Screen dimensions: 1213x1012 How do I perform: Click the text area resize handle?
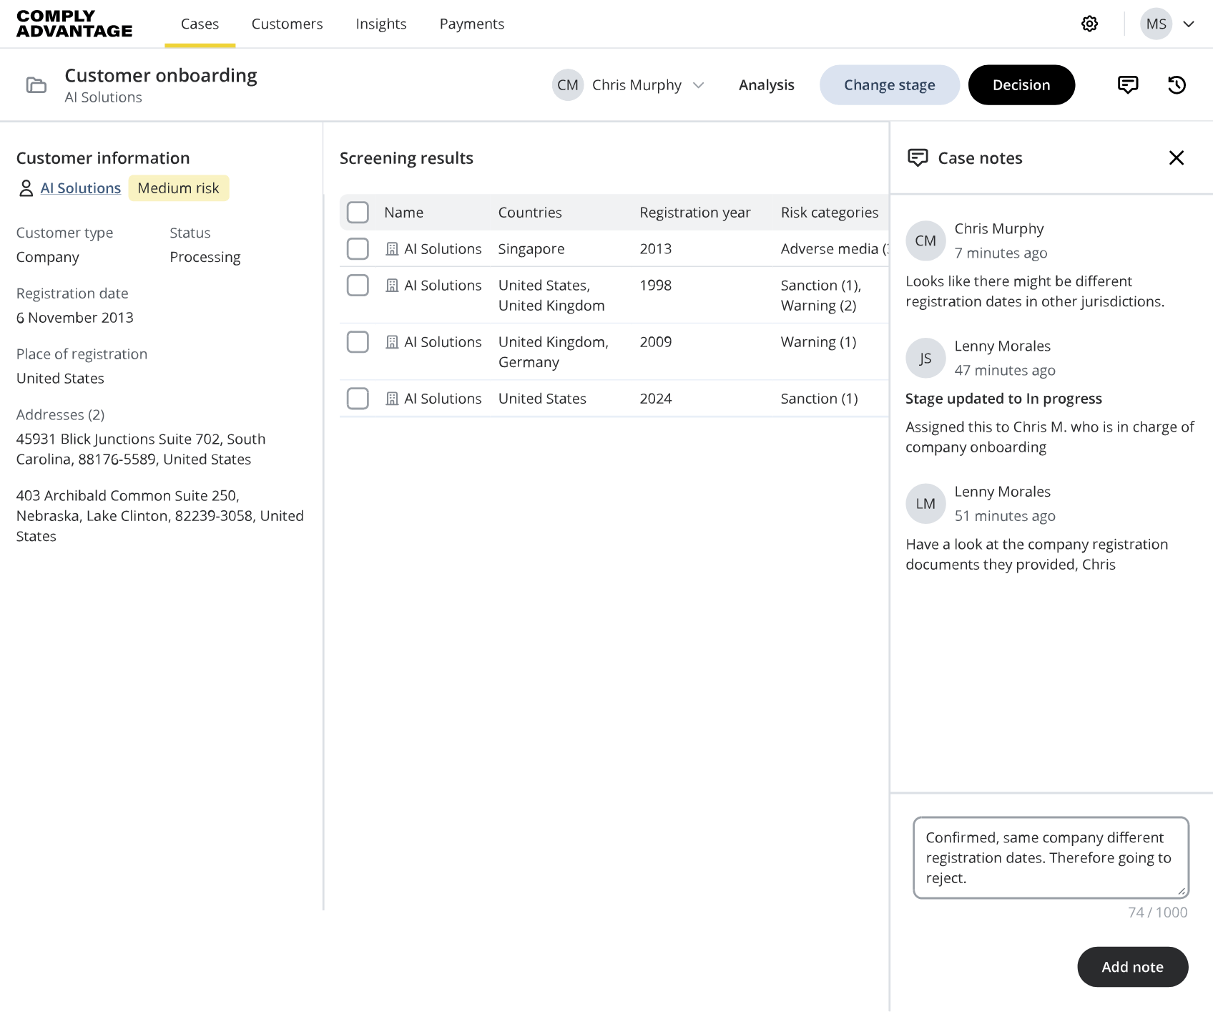point(1182,891)
